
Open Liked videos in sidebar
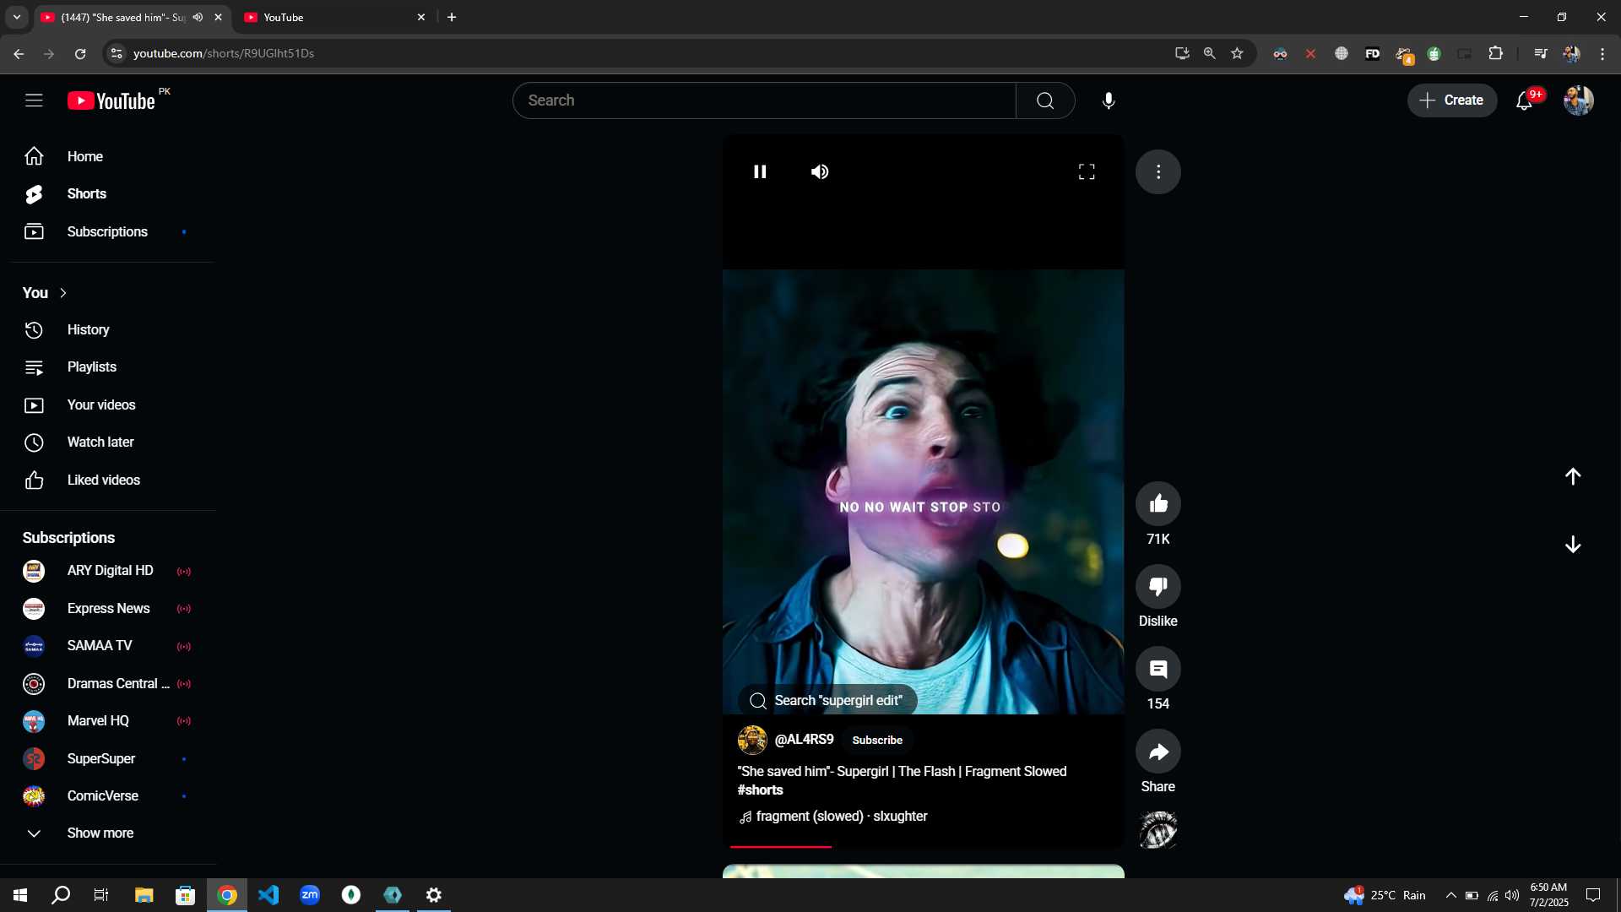(x=108, y=480)
